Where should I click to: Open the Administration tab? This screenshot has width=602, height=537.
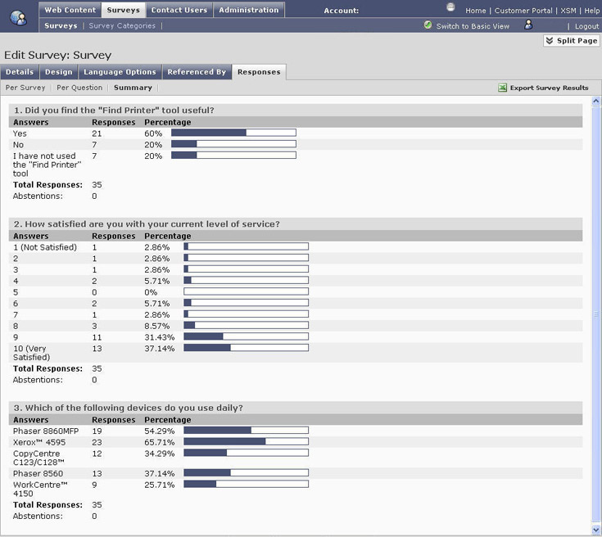(249, 10)
